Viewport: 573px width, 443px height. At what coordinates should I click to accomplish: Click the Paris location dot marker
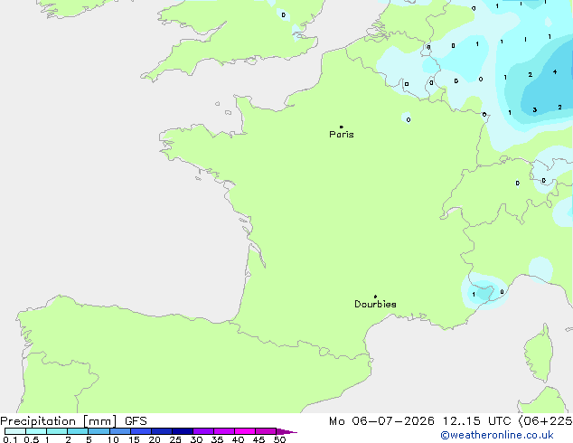[x=342, y=127]
